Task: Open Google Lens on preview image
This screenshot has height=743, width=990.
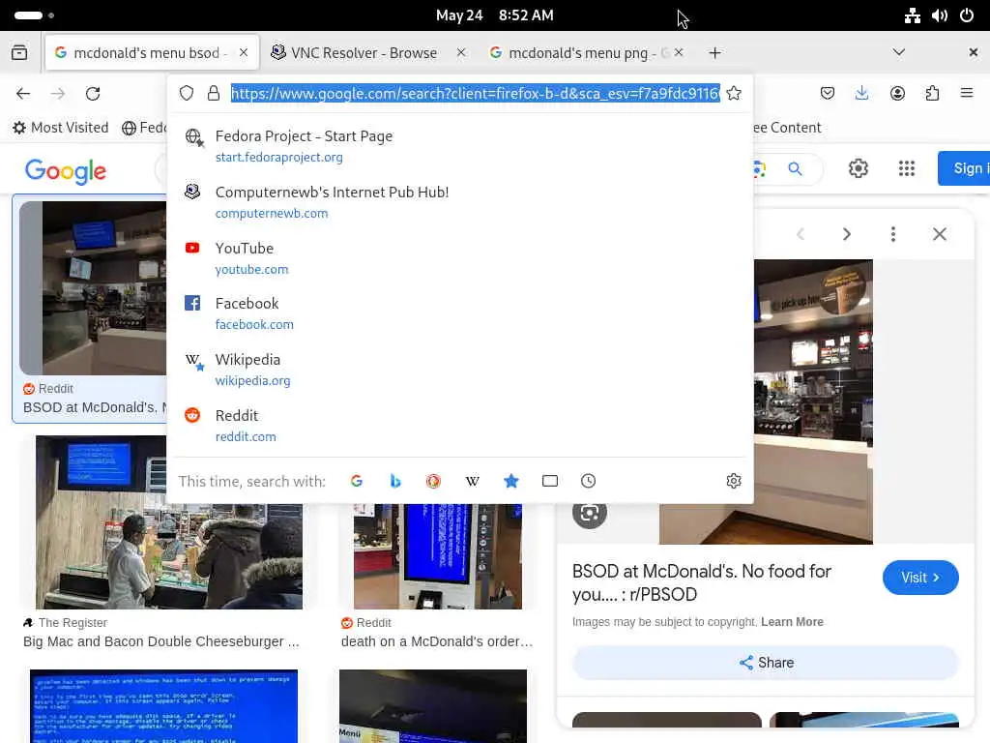Action: click(x=590, y=513)
